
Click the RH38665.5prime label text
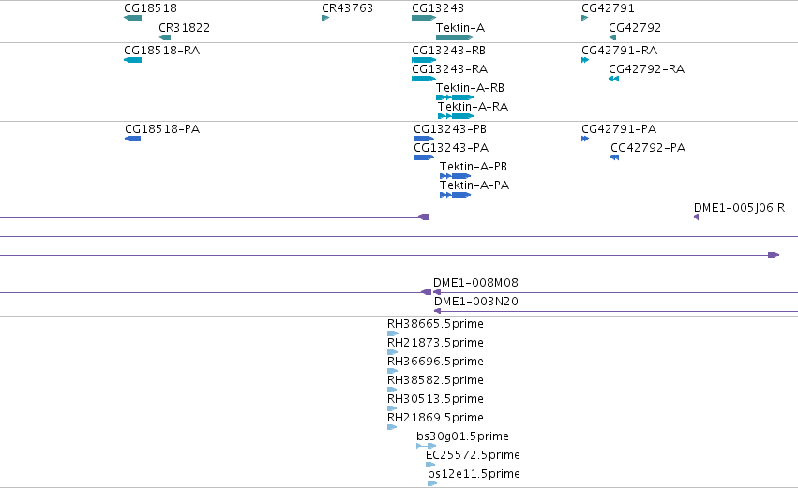435,324
